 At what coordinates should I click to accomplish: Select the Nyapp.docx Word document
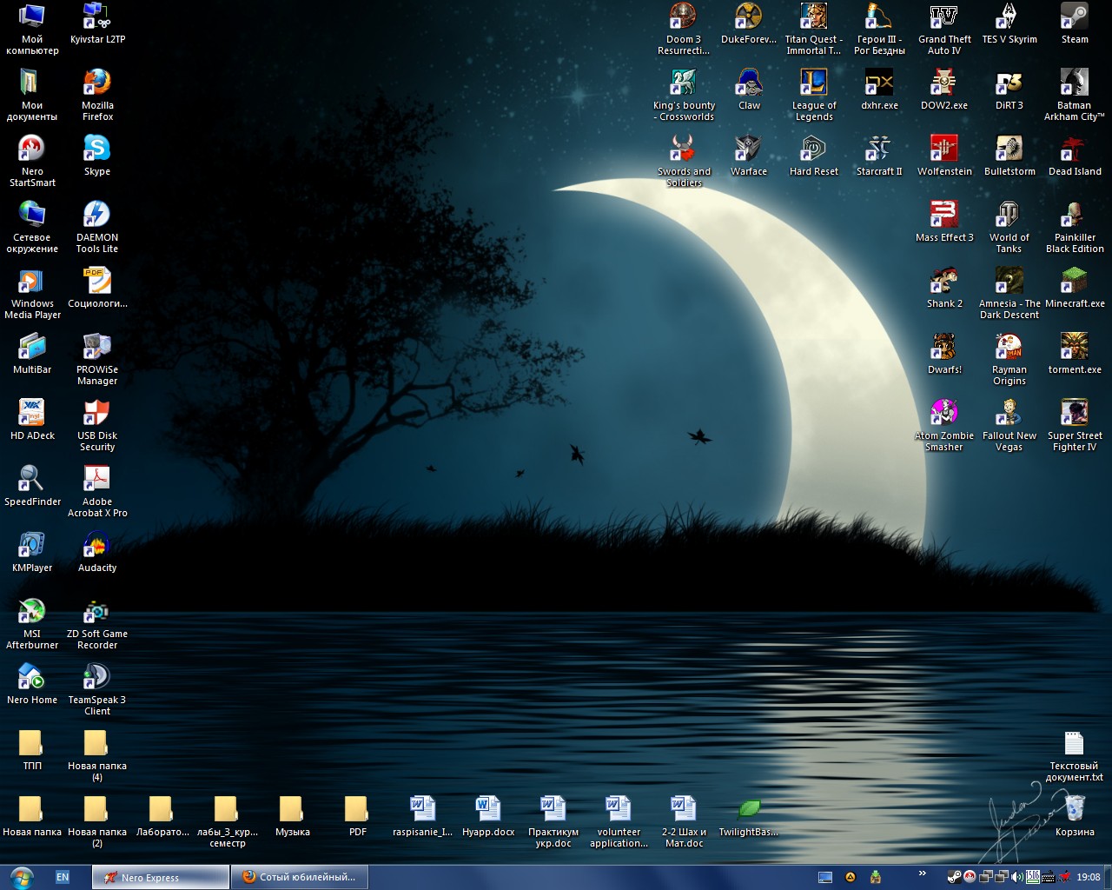point(488,810)
